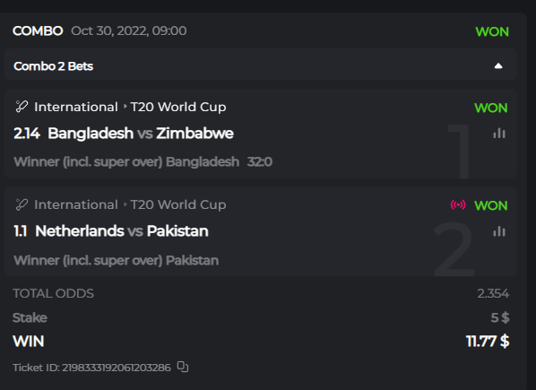Viewport: 536px width, 390px height.
Task: Open statistics icon for Bangladesh vs Zimbabwe
Action: 499,133
